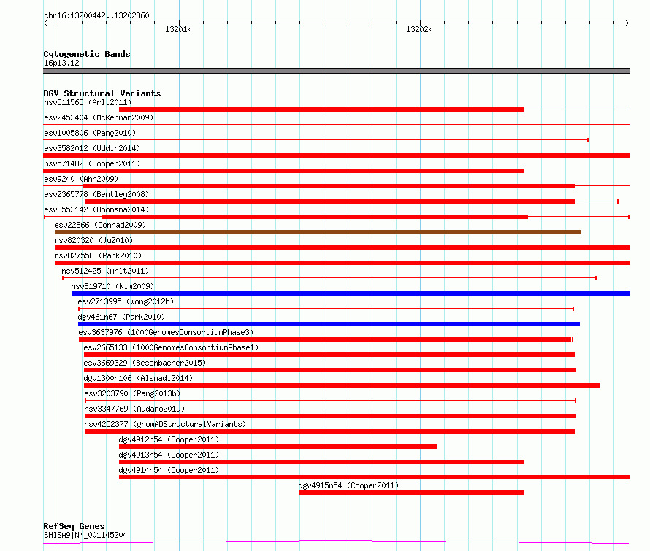Select the esv22866 (Conrad2009) label
Screen dimensions: 650x551
pyautogui.click(x=100, y=225)
